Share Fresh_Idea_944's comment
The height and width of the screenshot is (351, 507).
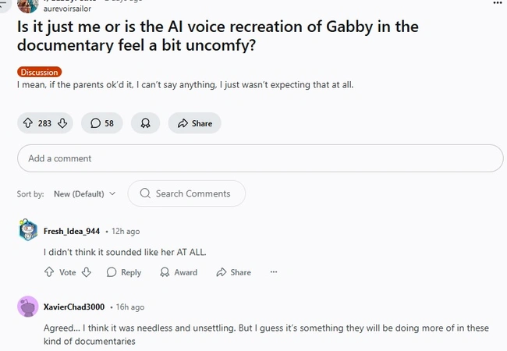[234, 272]
